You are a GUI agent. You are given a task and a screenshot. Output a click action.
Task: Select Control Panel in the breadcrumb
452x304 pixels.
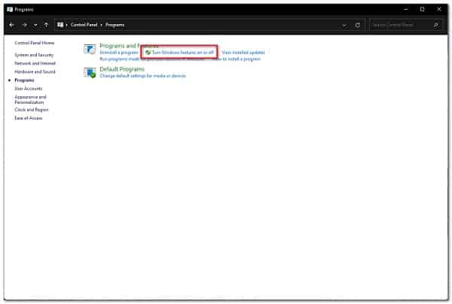point(84,25)
